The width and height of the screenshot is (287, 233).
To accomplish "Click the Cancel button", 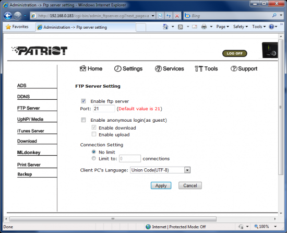I will click(x=190, y=185).
